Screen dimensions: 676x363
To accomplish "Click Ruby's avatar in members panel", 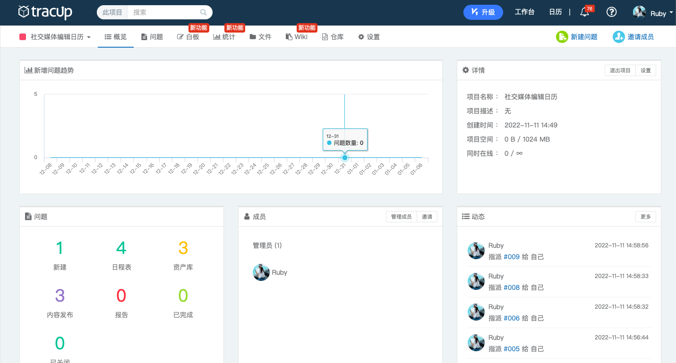I will tap(261, 272).
